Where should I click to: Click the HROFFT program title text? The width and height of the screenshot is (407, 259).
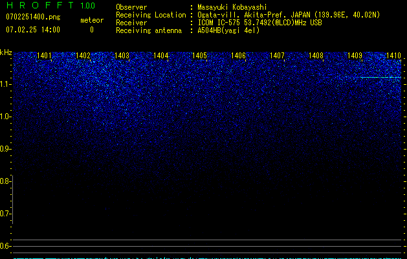tap(39, 5)
